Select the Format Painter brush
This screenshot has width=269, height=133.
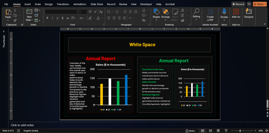pos(15,20)
